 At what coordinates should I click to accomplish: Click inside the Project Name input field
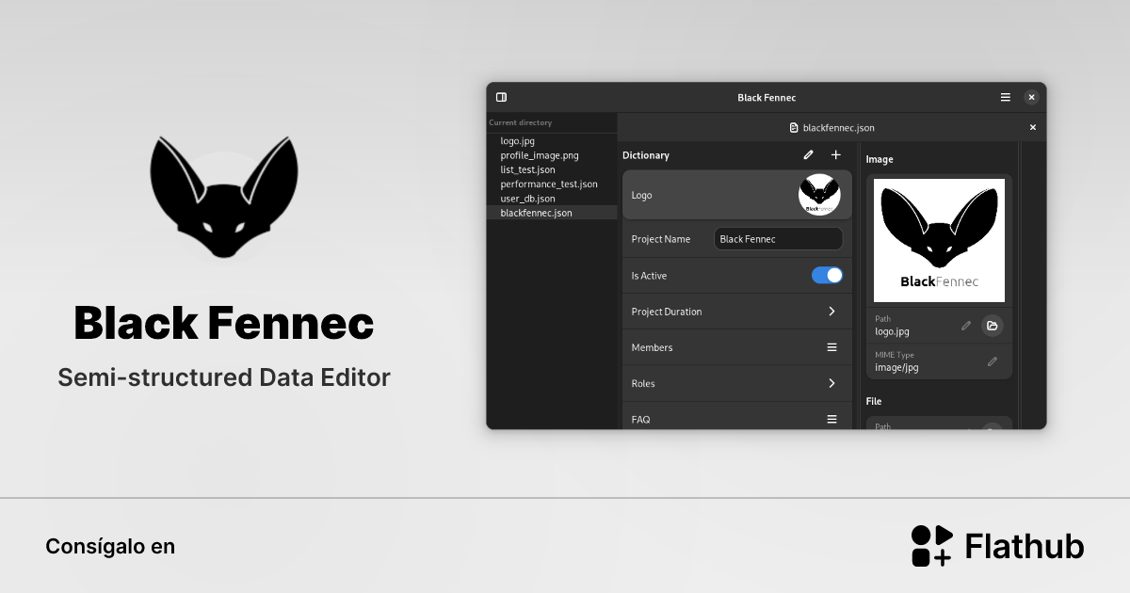(x=778, y=238)
